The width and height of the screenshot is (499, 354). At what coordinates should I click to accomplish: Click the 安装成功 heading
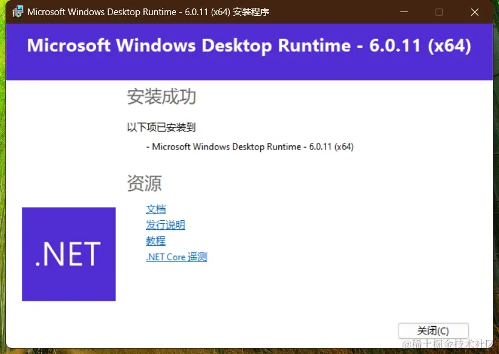pyautogui.click(x=161, y=96)
